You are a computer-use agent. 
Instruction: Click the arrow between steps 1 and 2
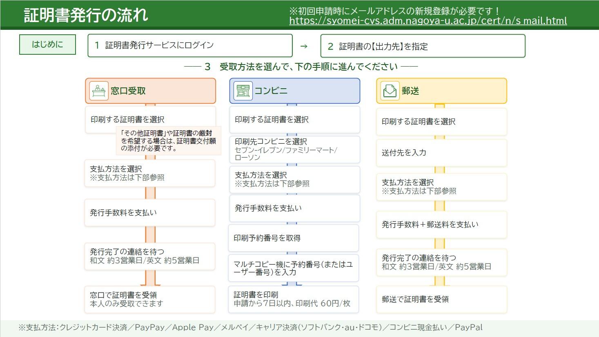pos(304,46)
